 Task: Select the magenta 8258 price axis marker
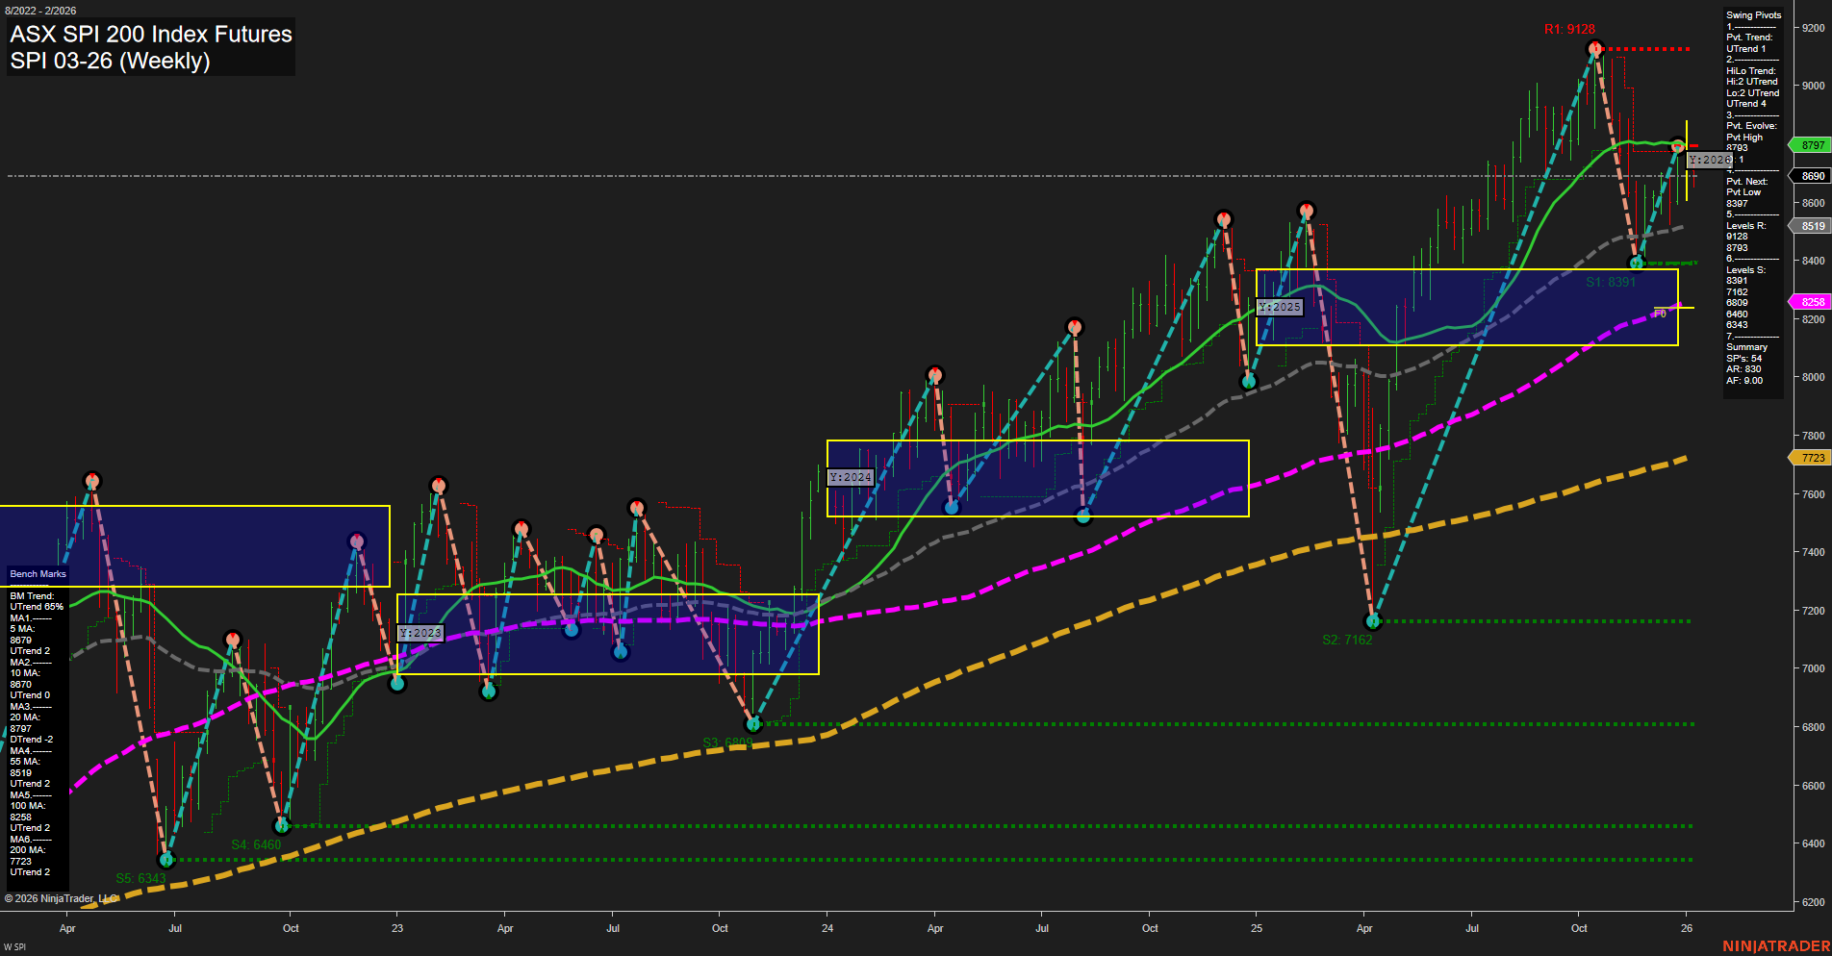(x=1810, y=301)
